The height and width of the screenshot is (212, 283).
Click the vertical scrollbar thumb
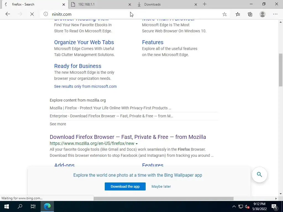[281, 70]
